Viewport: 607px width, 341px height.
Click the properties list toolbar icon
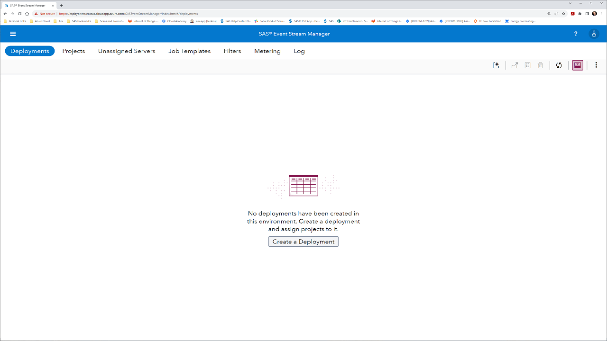(527, 65)
